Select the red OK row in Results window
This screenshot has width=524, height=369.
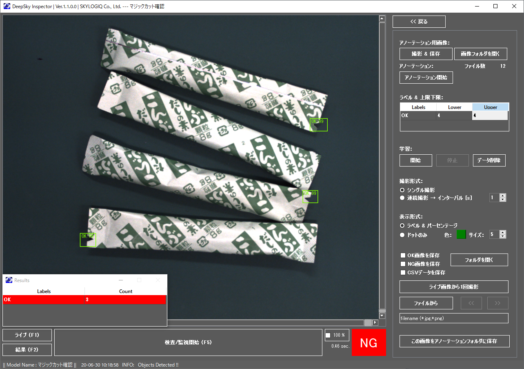84,300
